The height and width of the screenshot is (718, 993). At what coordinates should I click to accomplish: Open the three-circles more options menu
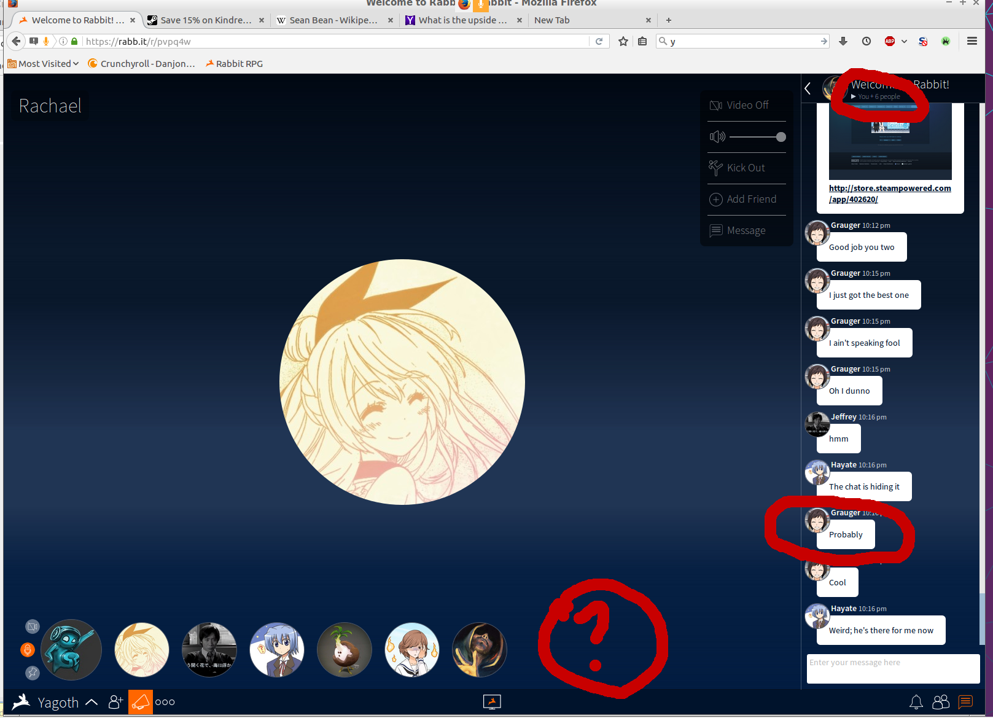(x=165, y=702)
